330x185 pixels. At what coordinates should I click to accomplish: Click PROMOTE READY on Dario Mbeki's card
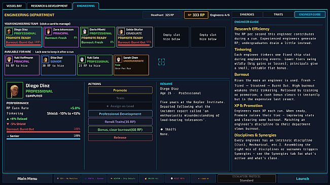pyautogui.click(x=94, y=38)
